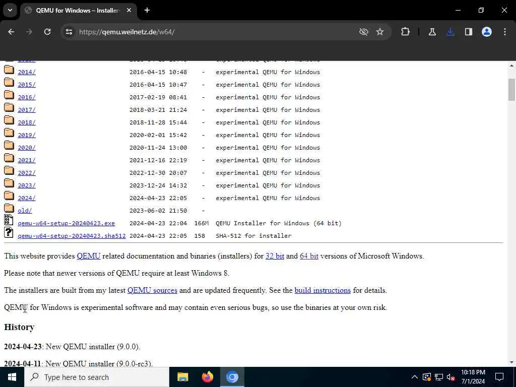Open the 2016/ directory link
This screenshot has width=516, height=387.
pyautogui.click(x=27, y=97)
